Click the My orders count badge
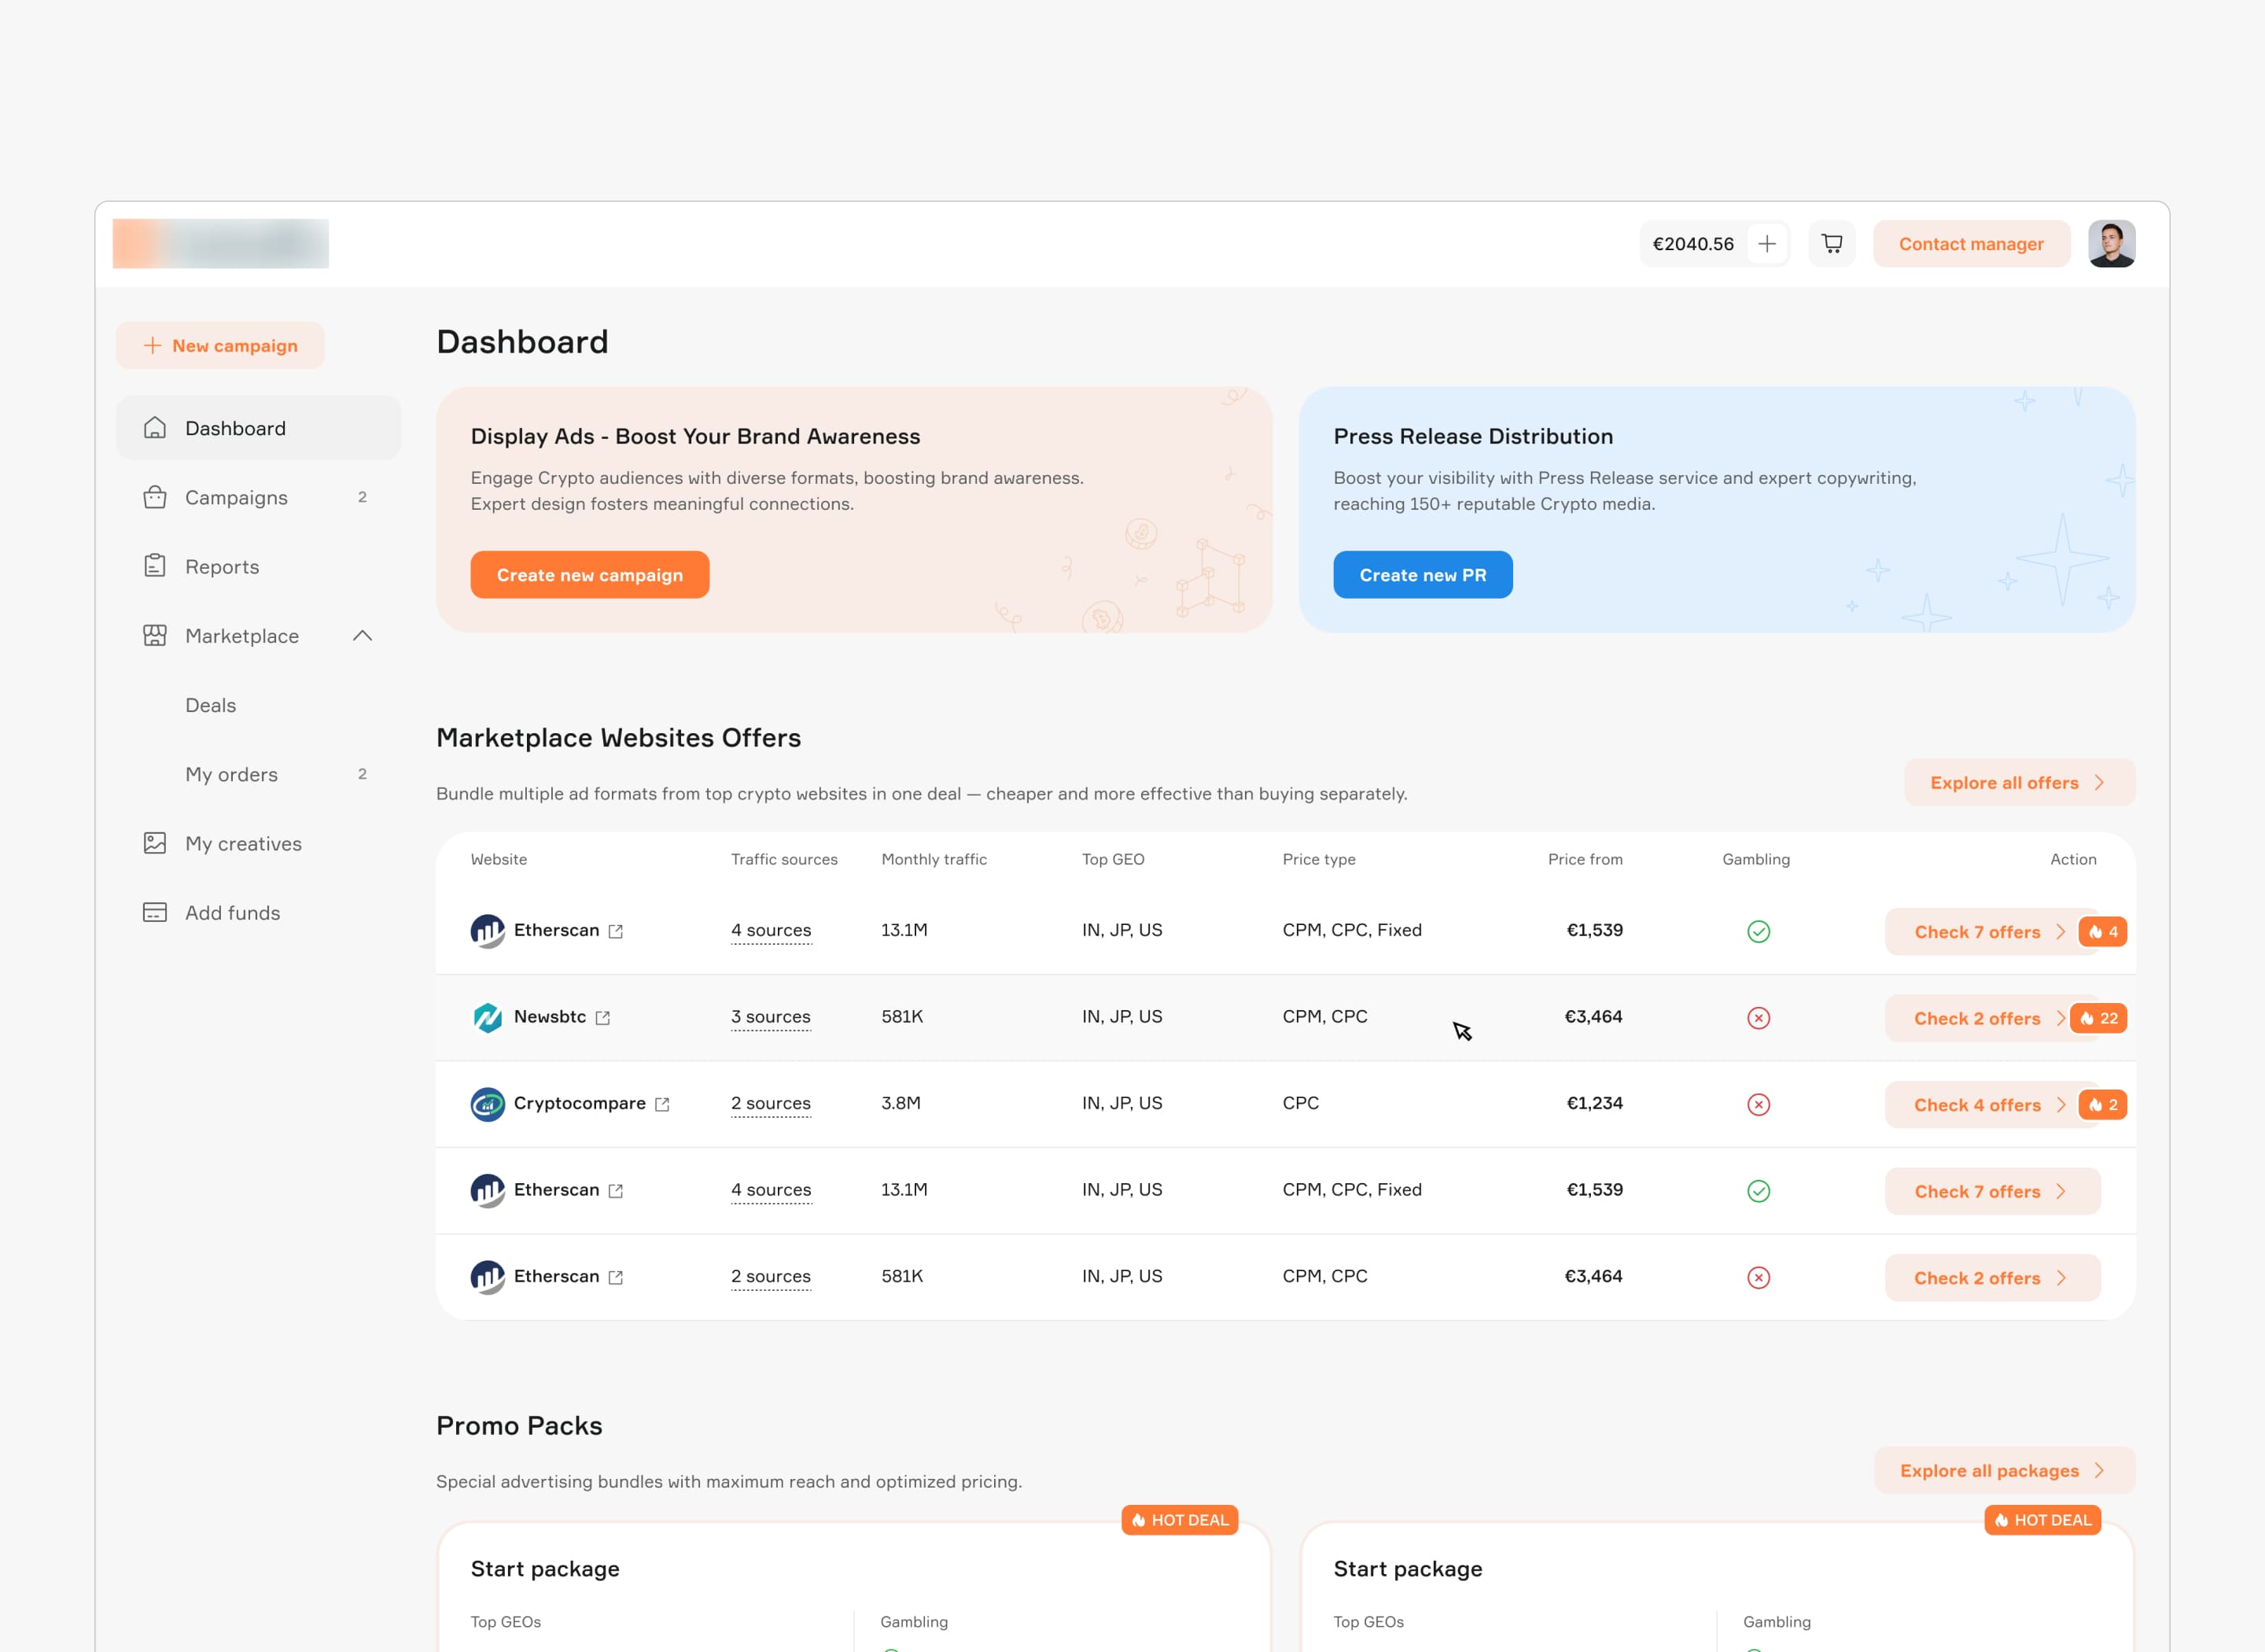The height and width of the screenshot is (1652, 2265). coord(362,774)
